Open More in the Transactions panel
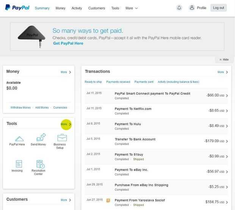Screen dimensions: 235x210 pos(223,72)
